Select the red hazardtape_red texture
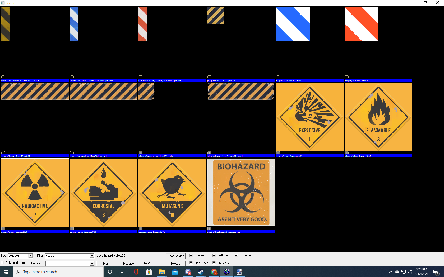444x277 pixels. [143, 24]
